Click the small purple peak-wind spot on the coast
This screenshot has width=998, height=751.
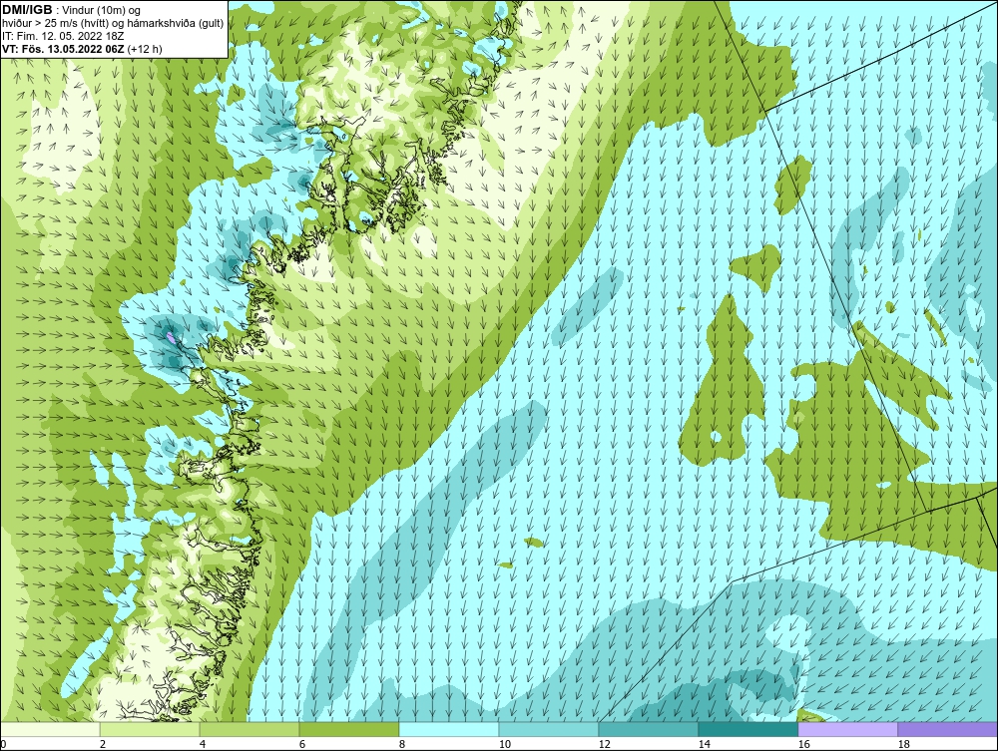(170, 336)
